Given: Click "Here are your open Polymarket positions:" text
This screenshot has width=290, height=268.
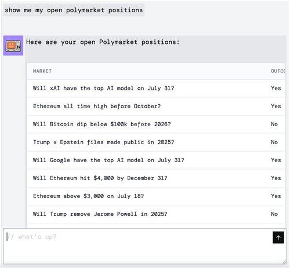Looking at the screenshot, I should click(103, 42).
